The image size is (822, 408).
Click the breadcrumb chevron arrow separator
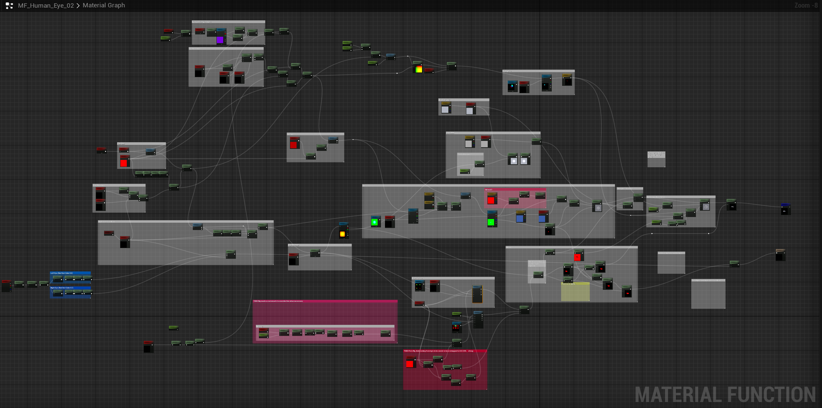[78, 6]
